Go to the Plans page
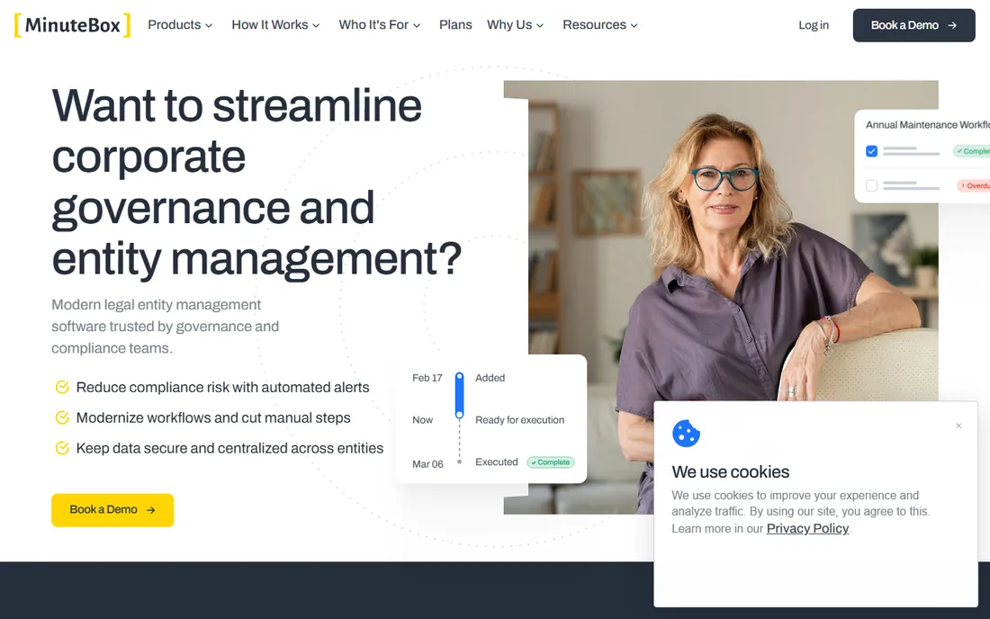Screen dimensions: 990x619 pyautogui.click(x=455, y=25)
